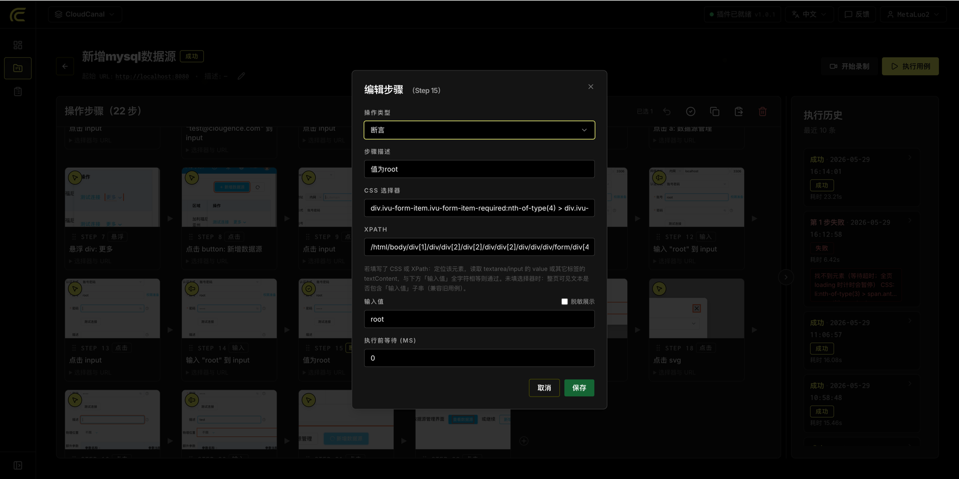The image size is (959, 479).
Task: Click the undo icon in steps toolbar
Action: (x=667, y=111)
